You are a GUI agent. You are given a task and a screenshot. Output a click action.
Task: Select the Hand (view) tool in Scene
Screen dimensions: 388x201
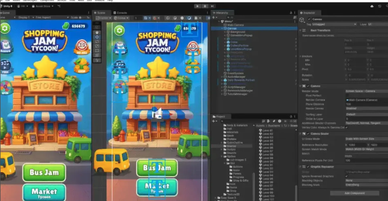[97, 33]
